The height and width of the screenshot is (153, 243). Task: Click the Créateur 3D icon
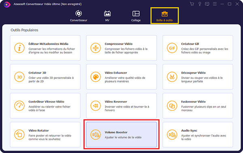pos(19,77)
